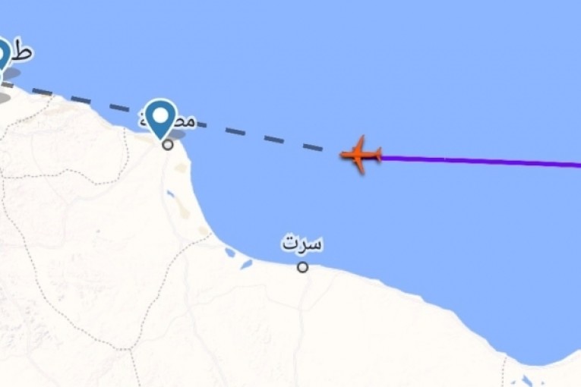This screenshot has height=387, width=581.
Task: Select the city circle below the Misrata pin
Action: click(168, 145)
